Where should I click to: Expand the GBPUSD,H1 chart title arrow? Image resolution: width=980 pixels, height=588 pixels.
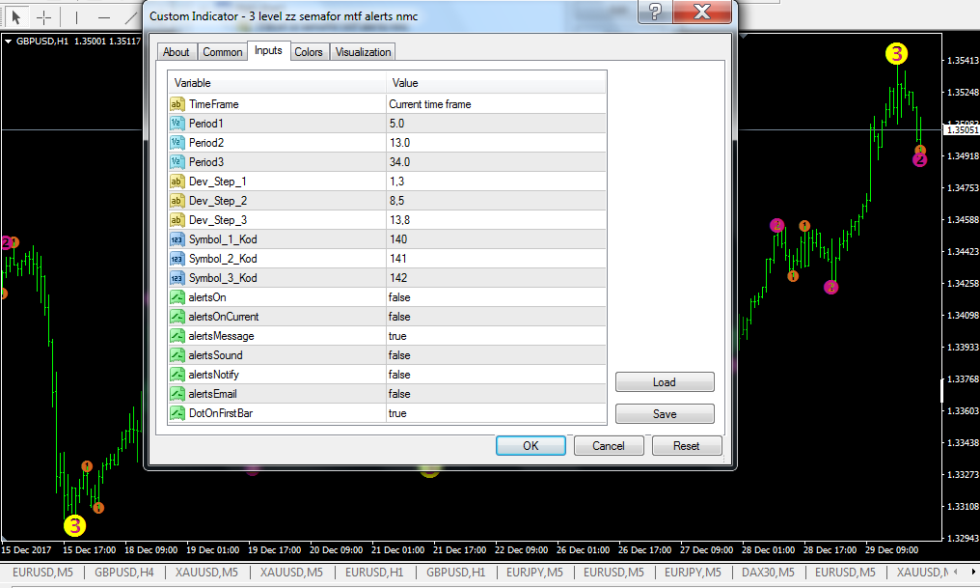point(9,42)
